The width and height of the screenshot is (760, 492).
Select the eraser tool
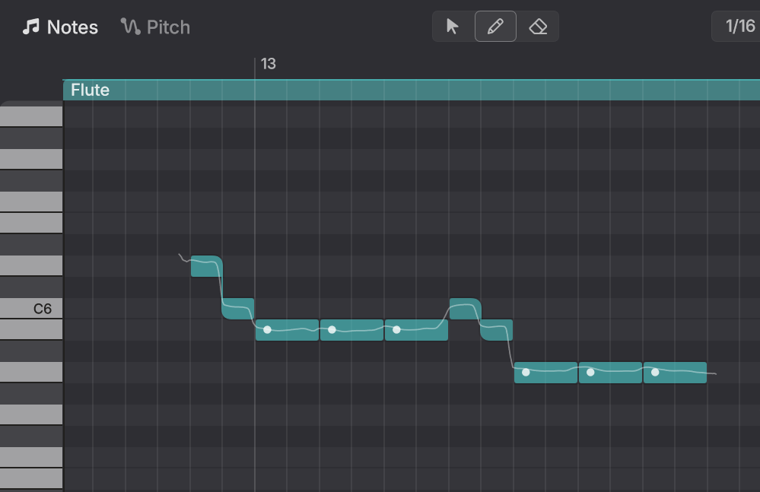[538, 26]
